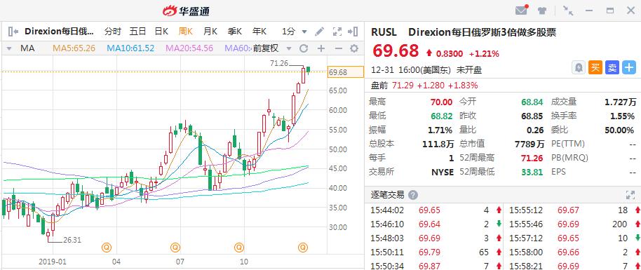
Task: Expand the 逐笔交易 panel icon
Action: pos(630,195)
